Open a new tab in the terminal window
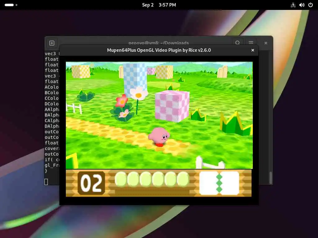Image resolution: width=318 pixels, height=238 pixels. point(52,43)
